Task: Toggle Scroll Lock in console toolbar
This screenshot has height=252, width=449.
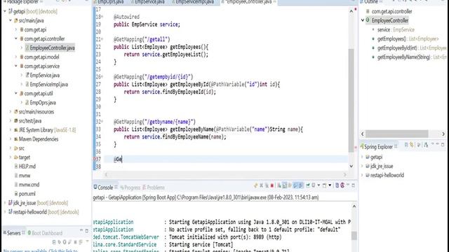Action: coord(284,185)
